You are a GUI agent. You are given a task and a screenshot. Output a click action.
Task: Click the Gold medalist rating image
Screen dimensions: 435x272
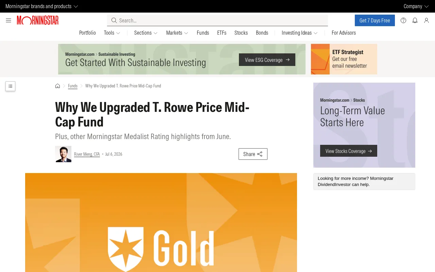[161, 222]
